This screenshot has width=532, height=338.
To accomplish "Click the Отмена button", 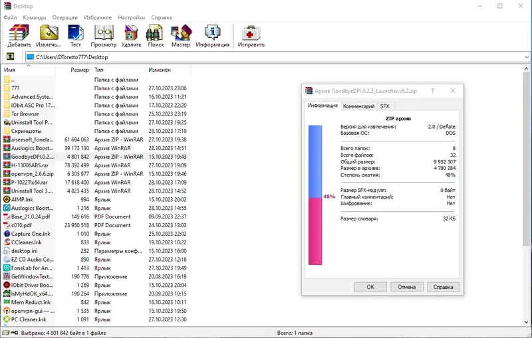I will point(406,287).
